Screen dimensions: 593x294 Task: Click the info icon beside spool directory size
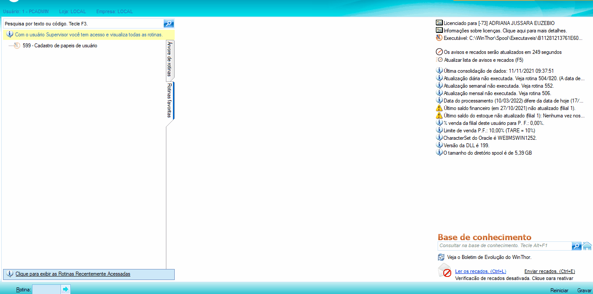coord(439,152)
